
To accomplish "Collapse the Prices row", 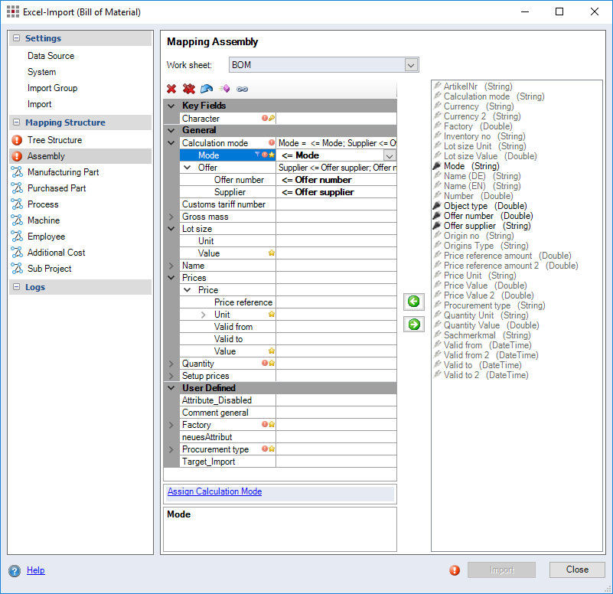I will pos(171,278).
